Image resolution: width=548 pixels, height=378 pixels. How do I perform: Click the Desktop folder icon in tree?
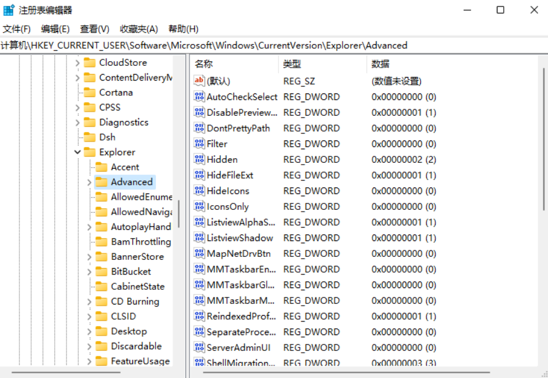101,331
